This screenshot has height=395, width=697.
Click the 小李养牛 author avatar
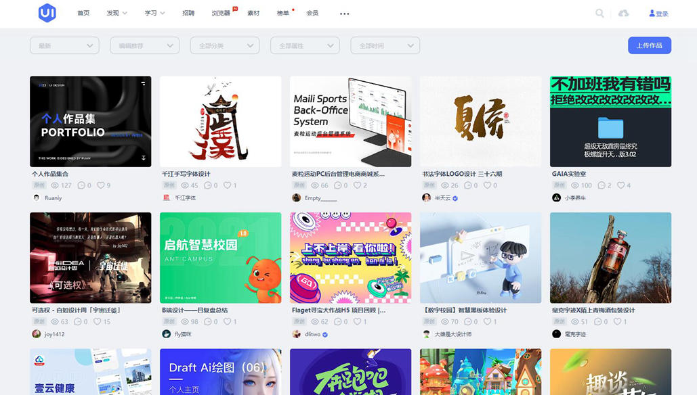557,198
